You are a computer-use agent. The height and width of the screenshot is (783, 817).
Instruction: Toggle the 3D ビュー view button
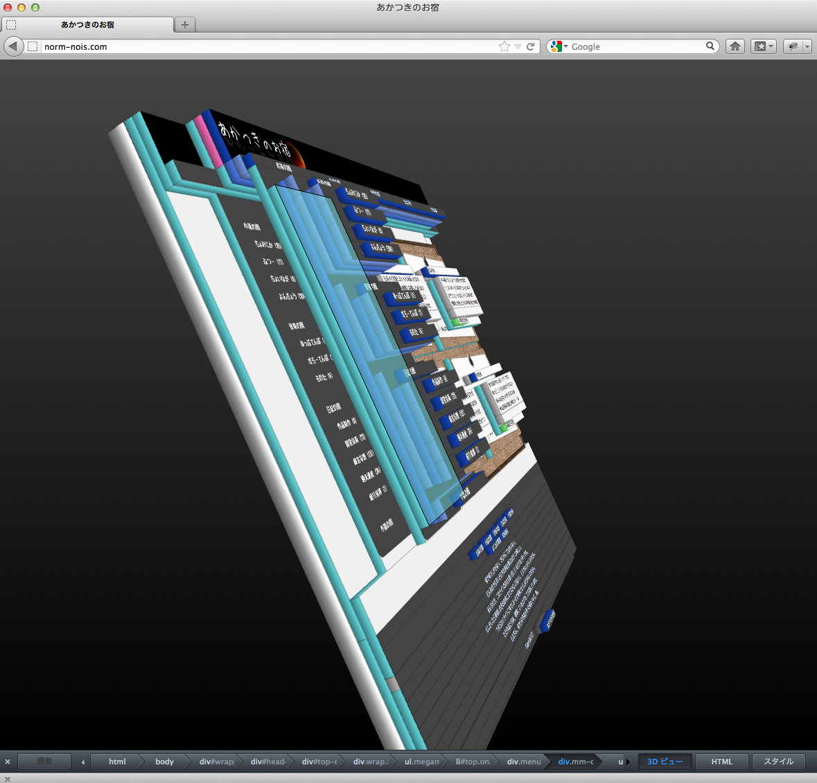[665, 762]
